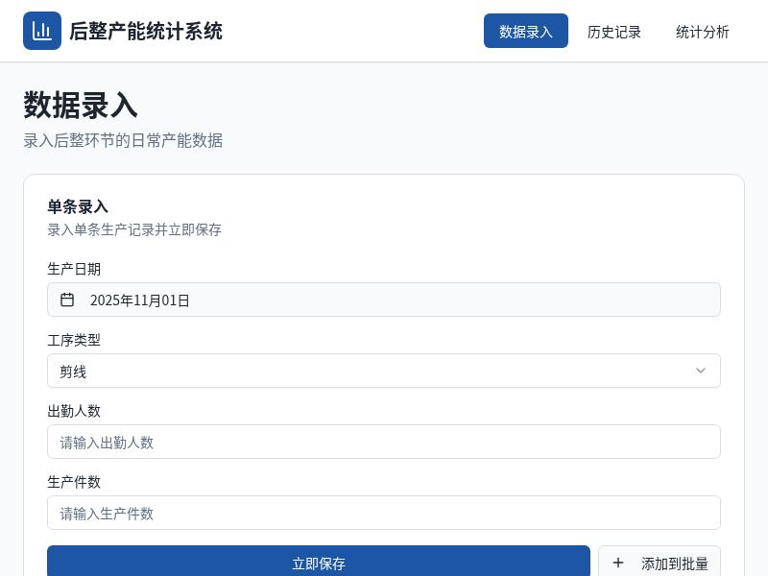Screen dimensions: 768x576
Task: Click the 生产件数 input field
Action: (x=384, y=513)
